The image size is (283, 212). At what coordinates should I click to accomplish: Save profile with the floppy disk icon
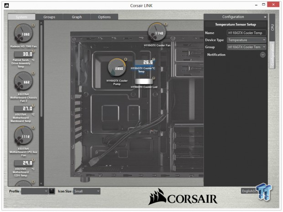52,191
